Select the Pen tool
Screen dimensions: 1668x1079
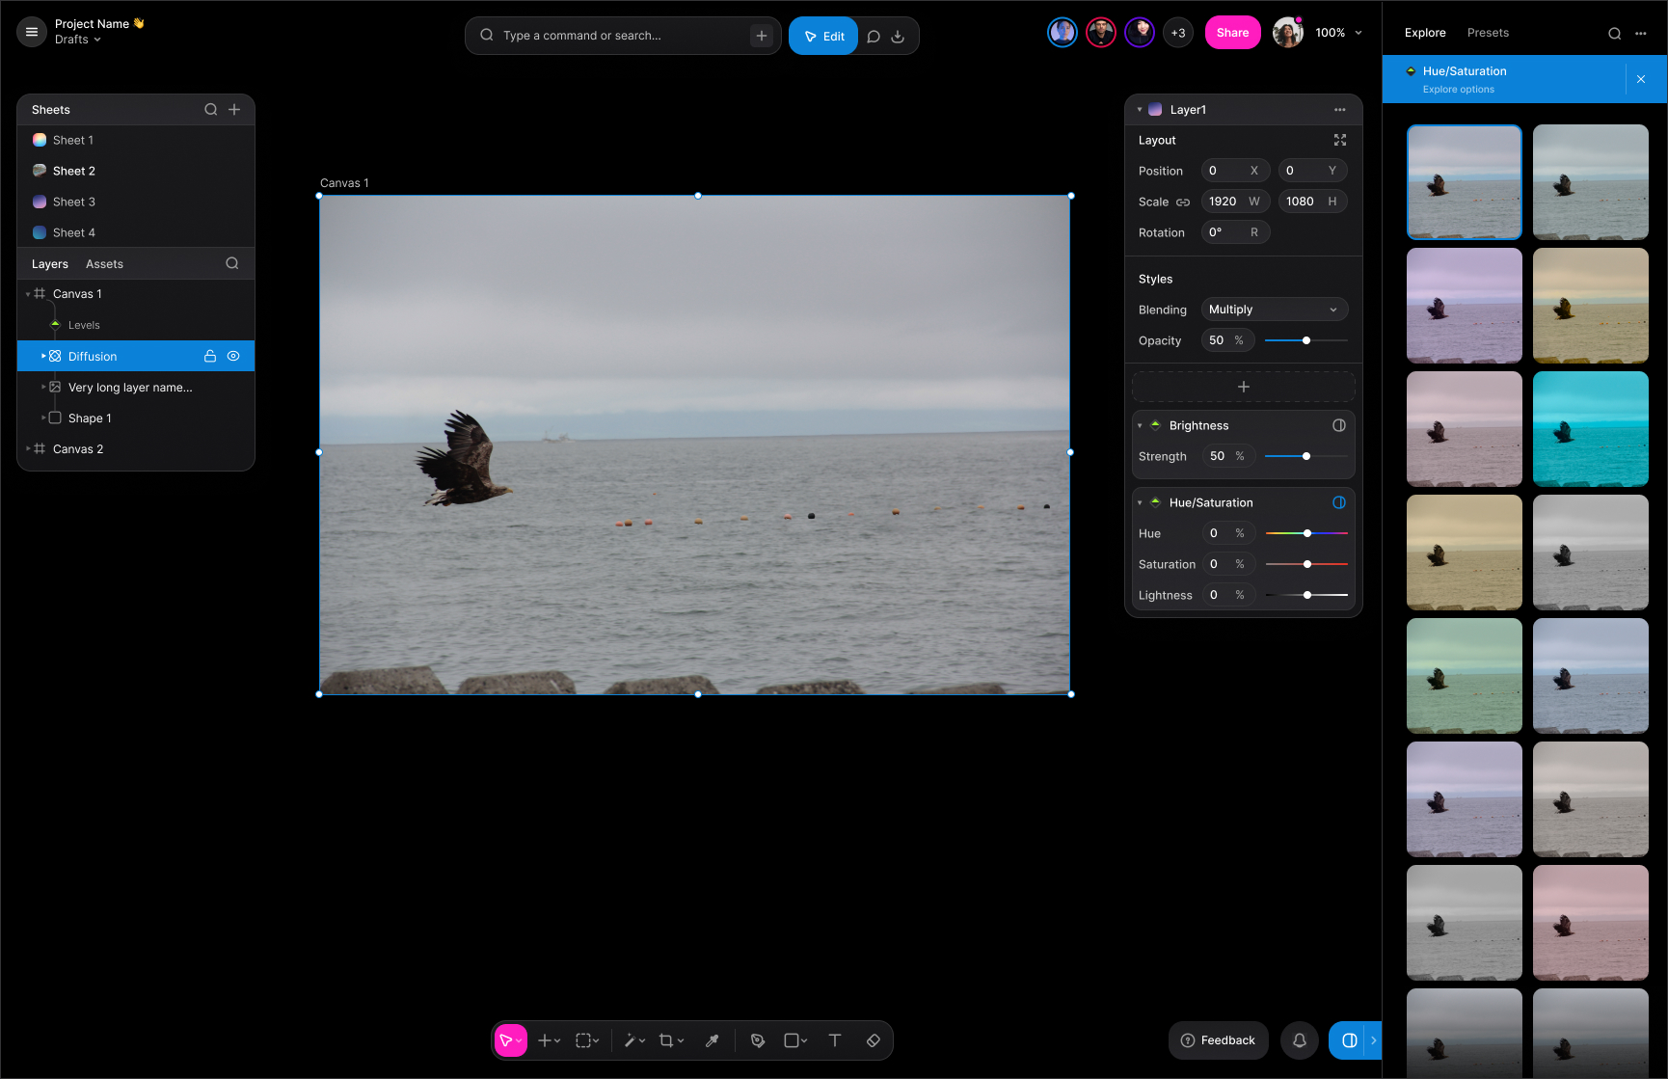(x=758, y=1040)
